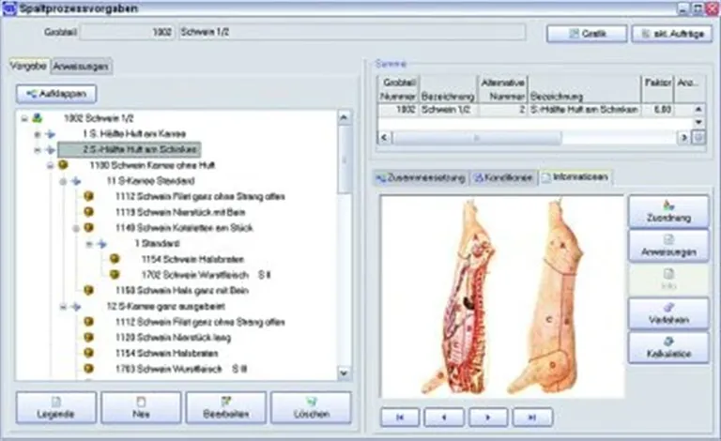
Task: Create a new entry with Neu
Action: pyautogui.click(x=141, y=407)
